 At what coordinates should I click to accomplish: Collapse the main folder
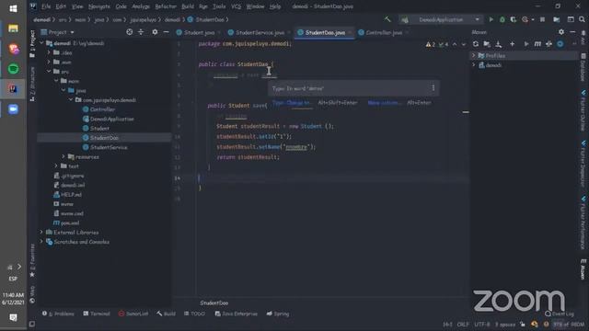click(56, 81)
